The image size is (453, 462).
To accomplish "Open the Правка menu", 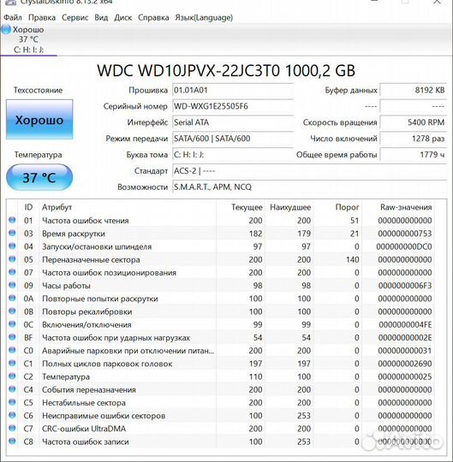I will (42, 18).
